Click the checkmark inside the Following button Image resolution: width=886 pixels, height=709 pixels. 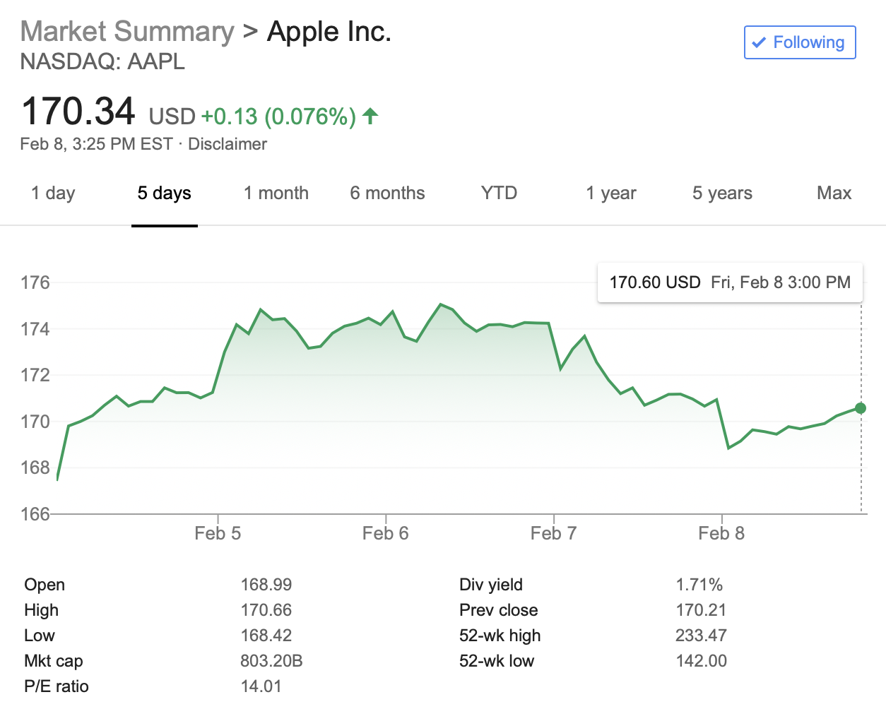[760, 42]
